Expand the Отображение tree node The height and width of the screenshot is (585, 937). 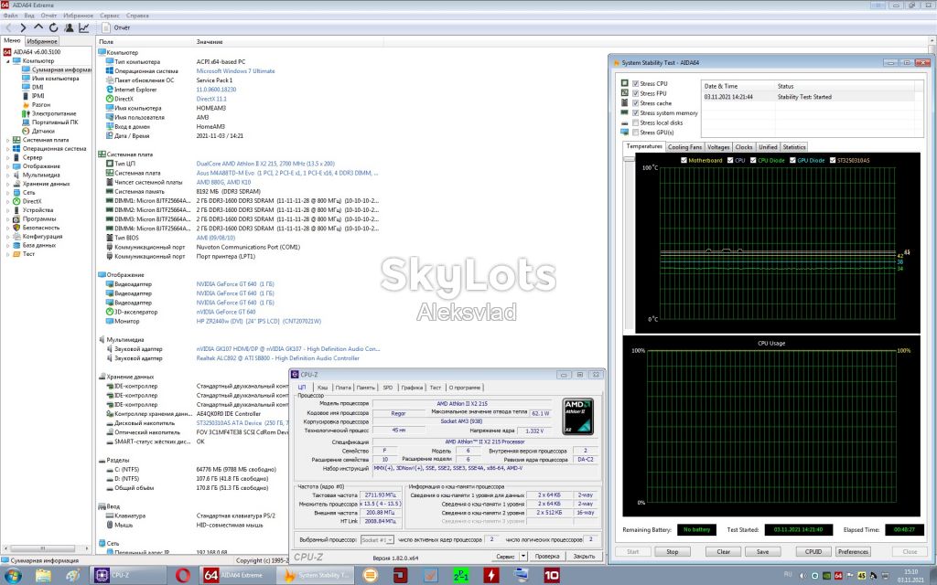[x=7, y=166]
